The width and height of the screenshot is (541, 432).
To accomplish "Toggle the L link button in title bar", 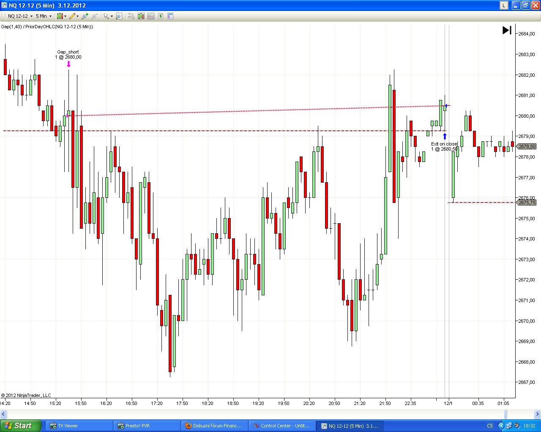I will pos(504,5).
